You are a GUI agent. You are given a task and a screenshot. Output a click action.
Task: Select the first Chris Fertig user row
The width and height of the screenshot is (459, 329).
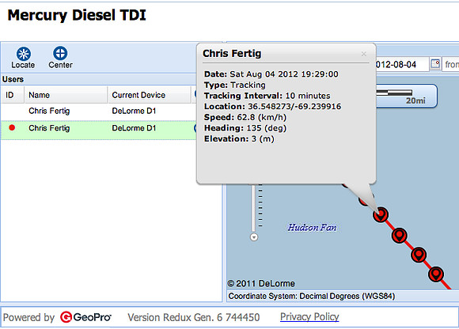[98, 112]
